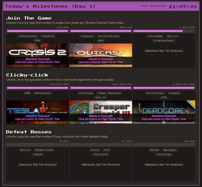Click the Singleplayer tag
This screenshot has height=187, width=202.
[164, 41]
